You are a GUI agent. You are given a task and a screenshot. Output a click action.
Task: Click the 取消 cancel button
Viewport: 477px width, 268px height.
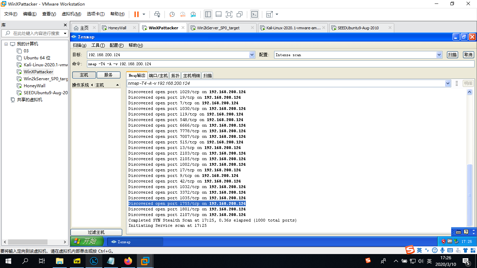pos(468,55)
